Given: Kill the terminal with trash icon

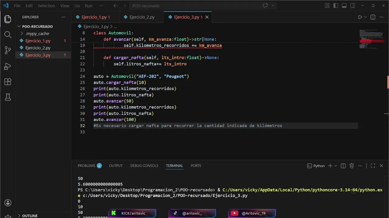Looking at the screenshot, I should click(352, 166).
